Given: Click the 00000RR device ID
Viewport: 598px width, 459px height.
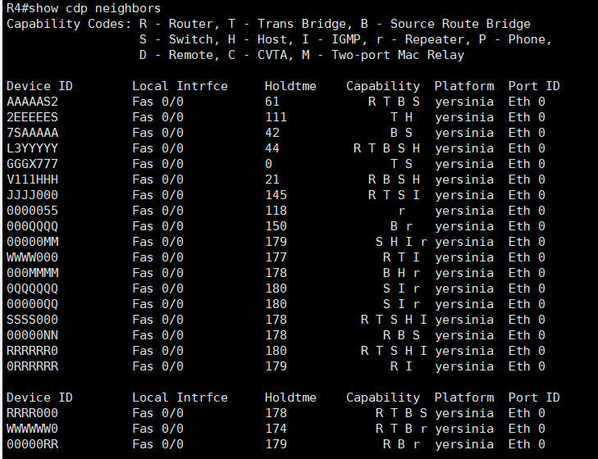Looking at the screenshot, I should 32,444.
